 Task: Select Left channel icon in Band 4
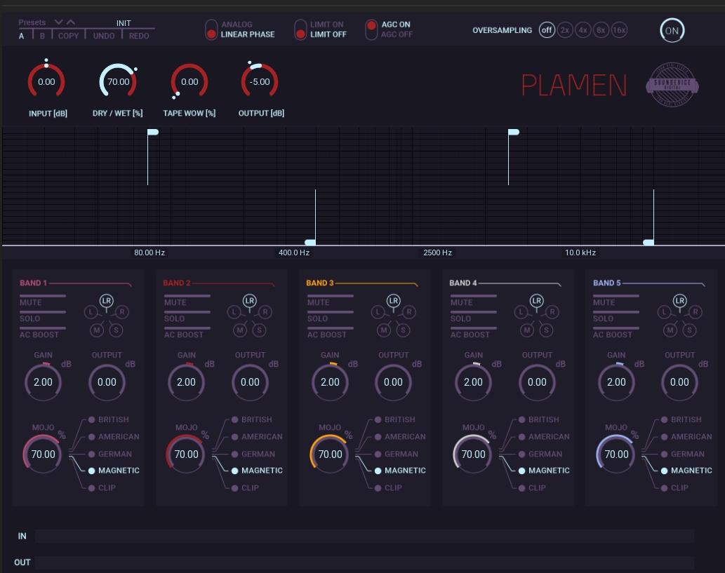coord(521,312)
